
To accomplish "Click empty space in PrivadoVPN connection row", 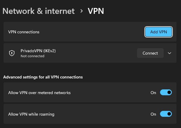I will click(97, 53).
